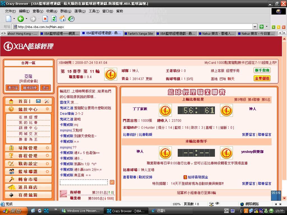Click the 金幣儲值 button
Screen dimensions: 287x215
coord(262,78)
